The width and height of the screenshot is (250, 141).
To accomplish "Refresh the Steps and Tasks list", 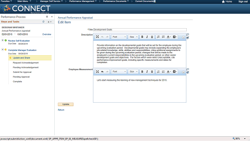I will tap(43, 22).
